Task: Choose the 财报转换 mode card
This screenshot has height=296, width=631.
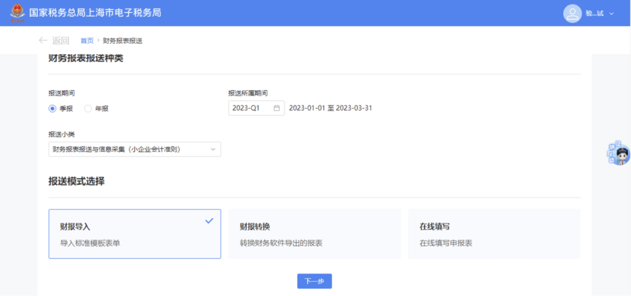Action: (x=314, y=234)
